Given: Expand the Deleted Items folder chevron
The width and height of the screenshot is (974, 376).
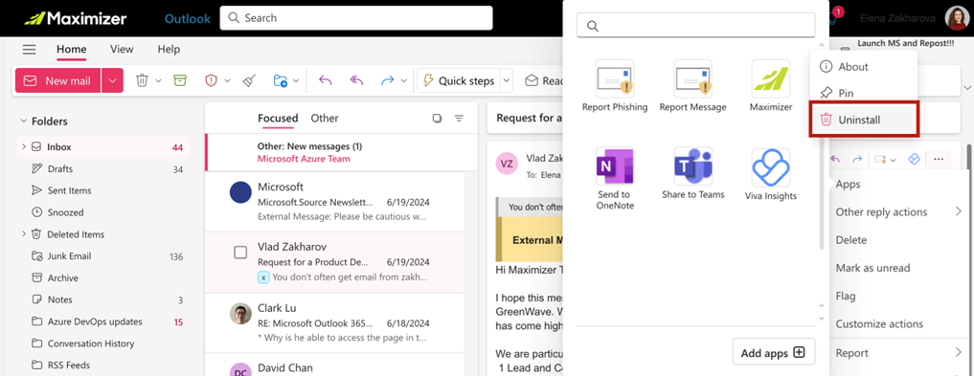Looking at the screenshot, I should 24,233.
